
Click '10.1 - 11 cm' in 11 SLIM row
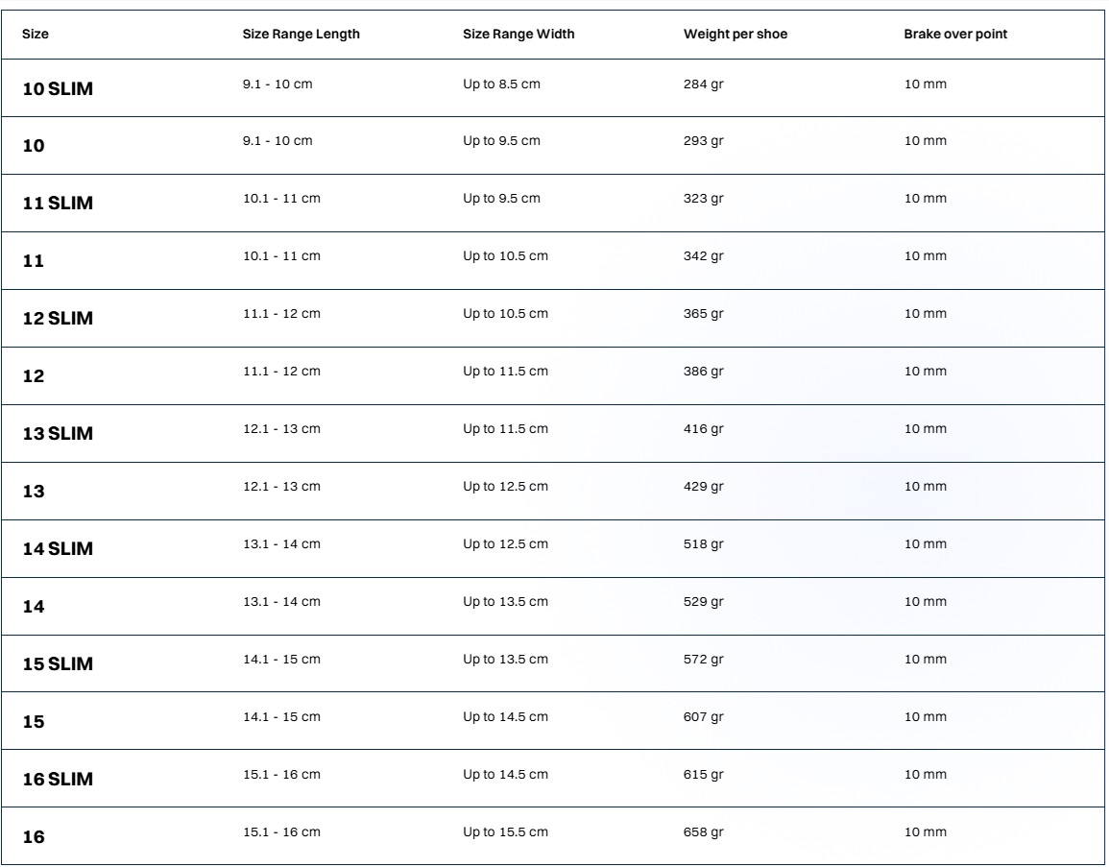coord(281,199)
